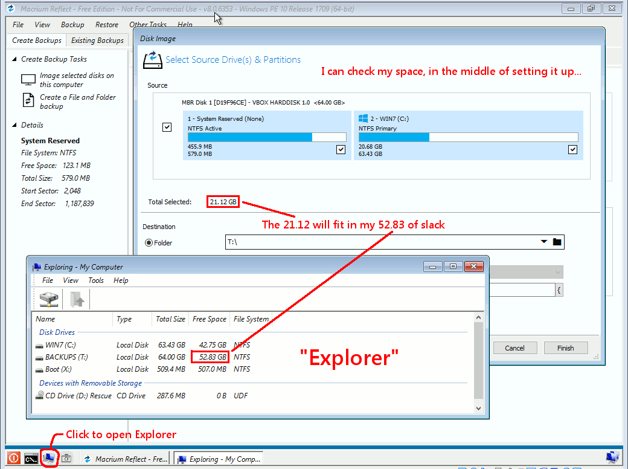Image resolution: width=628 pixels, height=469 pixels.
Task: Uncheck the WIN7 (C:) partition checkbox
Action: (572, 149)
